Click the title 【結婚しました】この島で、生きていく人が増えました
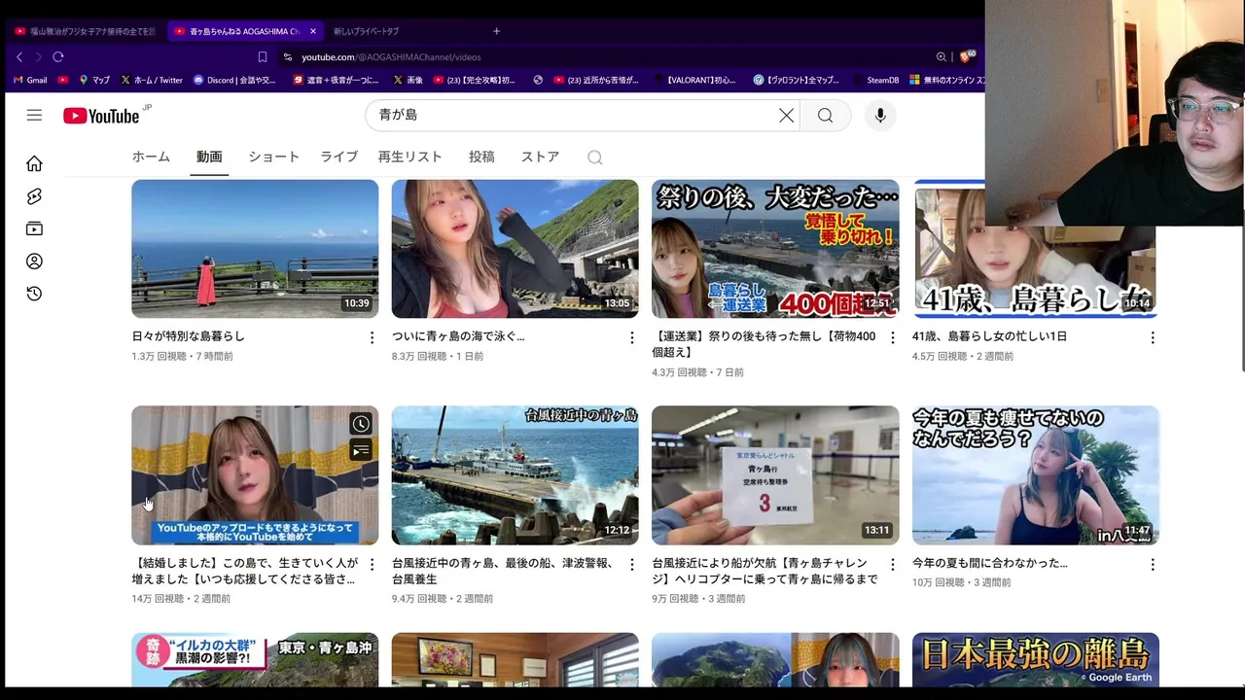1245x700 pixels. tap(244, 571)
